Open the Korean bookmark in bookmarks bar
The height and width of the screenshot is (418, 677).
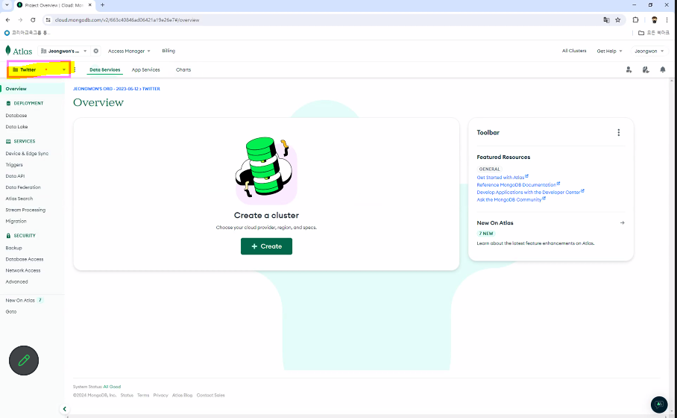pos(27,33)
